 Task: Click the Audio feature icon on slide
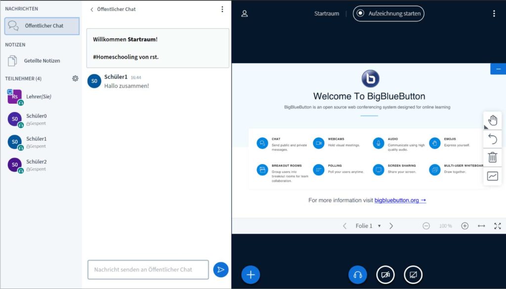[379, 143]
